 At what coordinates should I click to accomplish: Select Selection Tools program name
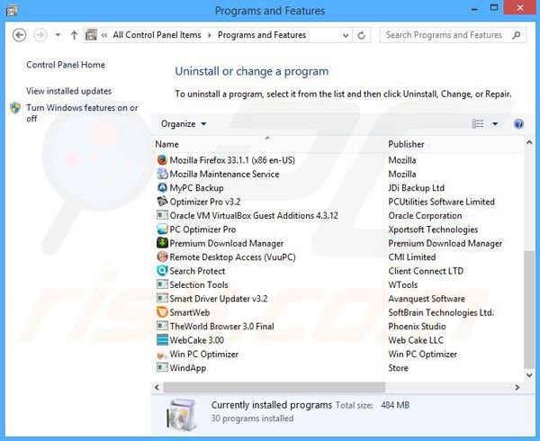[199, 284]
